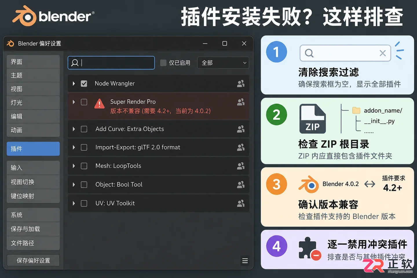Click the 保存偏好设置 button

pyautogui.click(x=33, y=260)
